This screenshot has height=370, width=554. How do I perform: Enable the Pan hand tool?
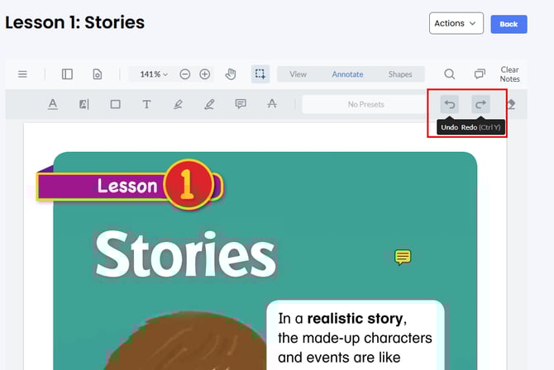pos(231,74)
